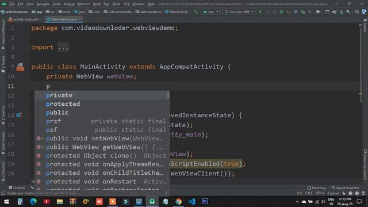Open Windows Start menu
The width and height of the screenshot is (368, 207).
(x=6, y=202)
